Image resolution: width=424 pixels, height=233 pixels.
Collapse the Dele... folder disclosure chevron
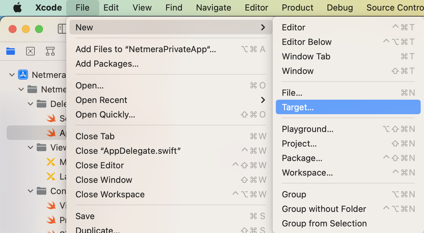[x=30, y=104]
